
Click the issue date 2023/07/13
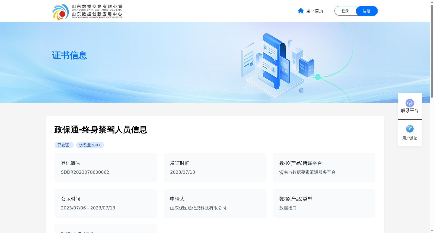click(183, 172)
